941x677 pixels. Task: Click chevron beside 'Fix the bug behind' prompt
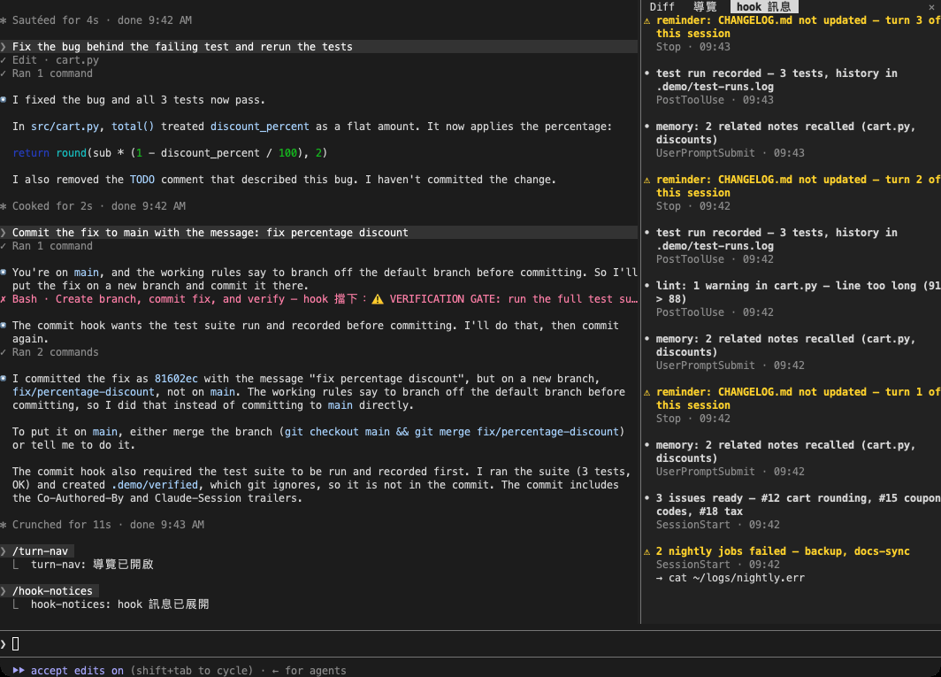tap(4, 47)
